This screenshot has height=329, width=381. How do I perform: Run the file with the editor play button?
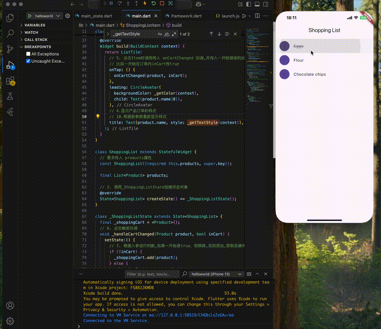(x=244, y=16)
